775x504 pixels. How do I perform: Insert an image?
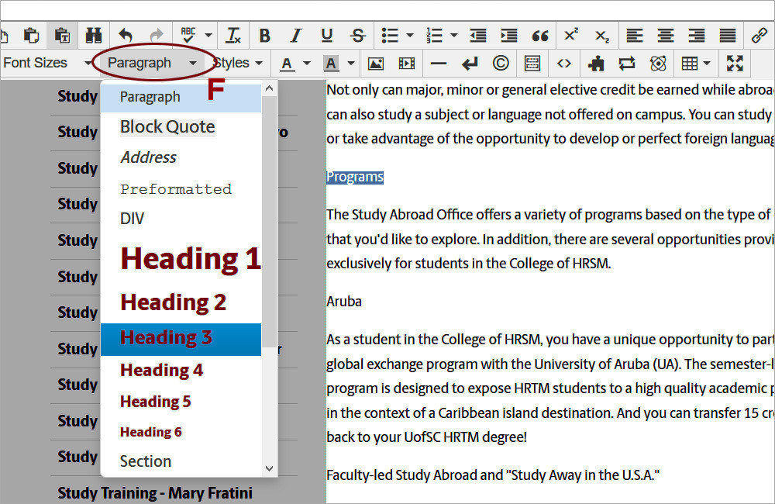pos(376,63)
